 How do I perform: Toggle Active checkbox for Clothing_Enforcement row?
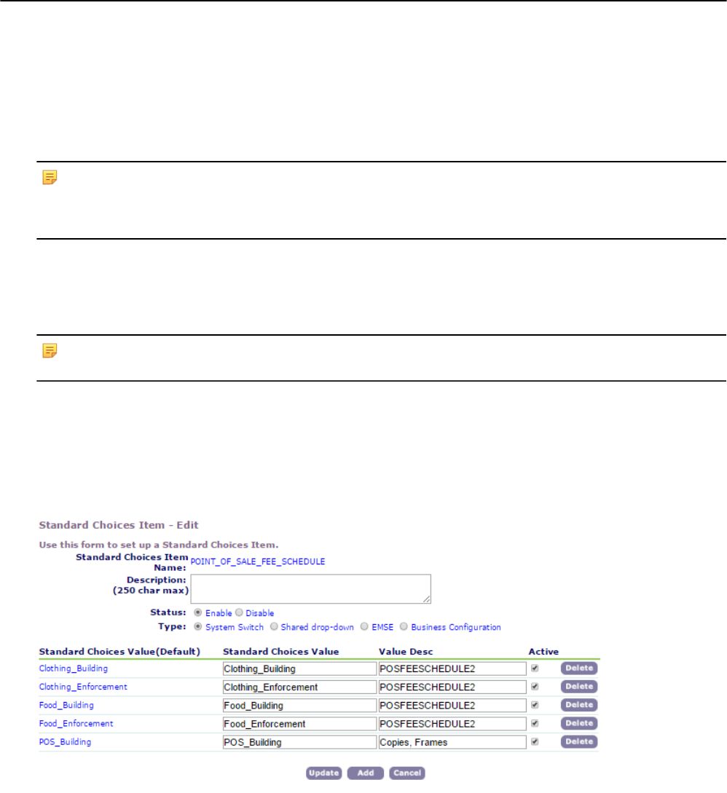pos(535,686)
